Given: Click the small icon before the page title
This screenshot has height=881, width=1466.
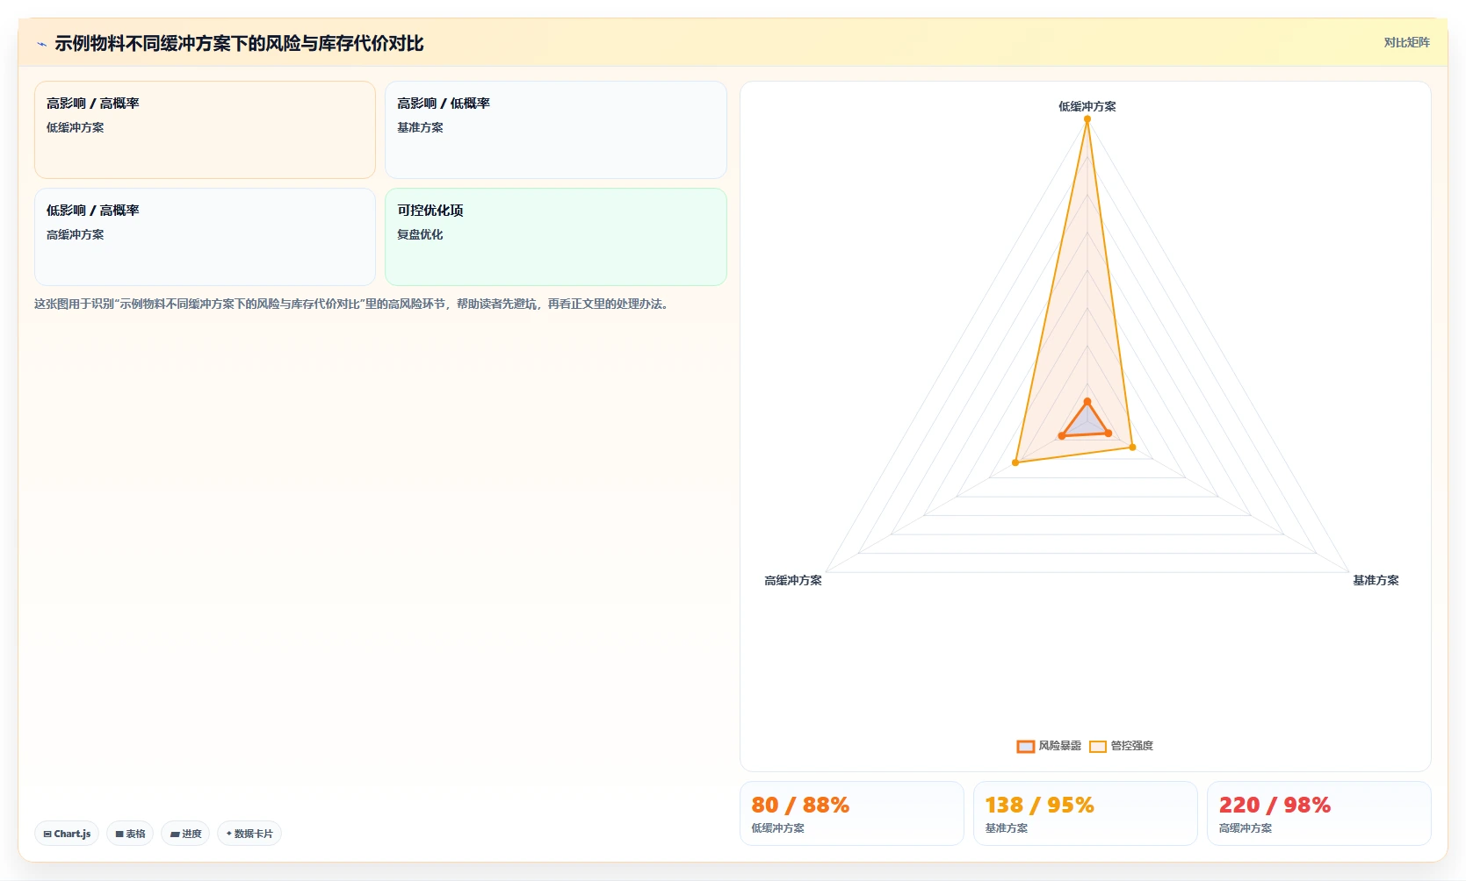Looking at the screenshot, I should click(41, 44).
